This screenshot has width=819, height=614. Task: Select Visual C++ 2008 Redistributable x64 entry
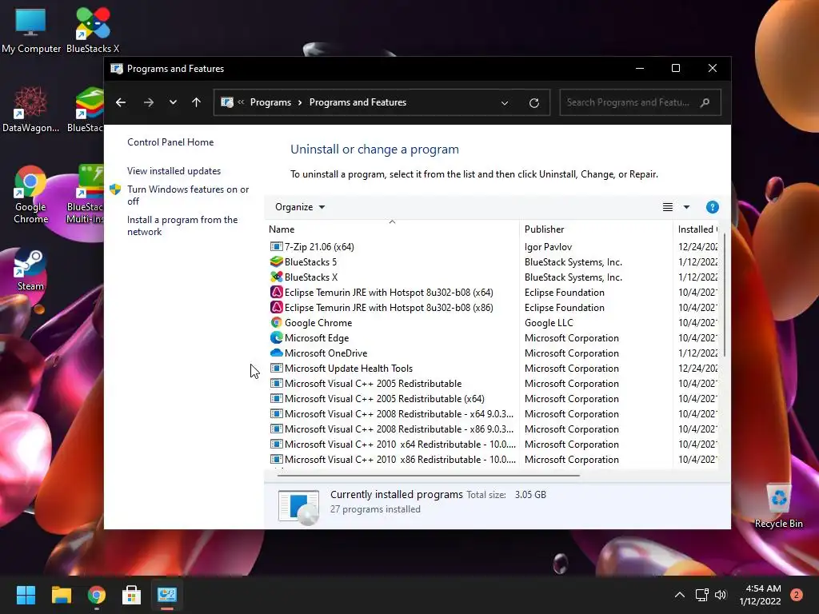click(x=399, y=413)
